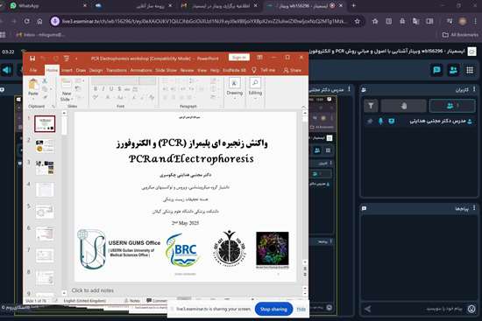Click the emoji icon in message box
The height and width of the screenshot is (321, 482).
point(471,309)
